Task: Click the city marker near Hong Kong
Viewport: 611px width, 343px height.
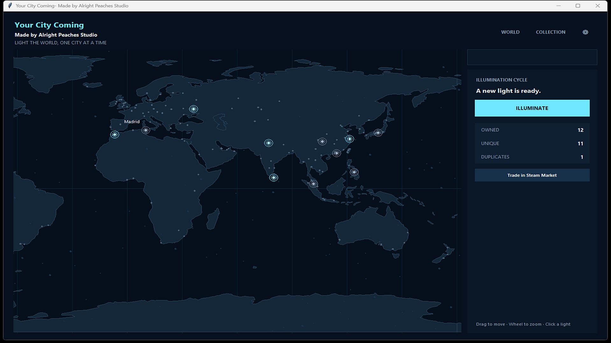Action: click(x=336, y=153)
